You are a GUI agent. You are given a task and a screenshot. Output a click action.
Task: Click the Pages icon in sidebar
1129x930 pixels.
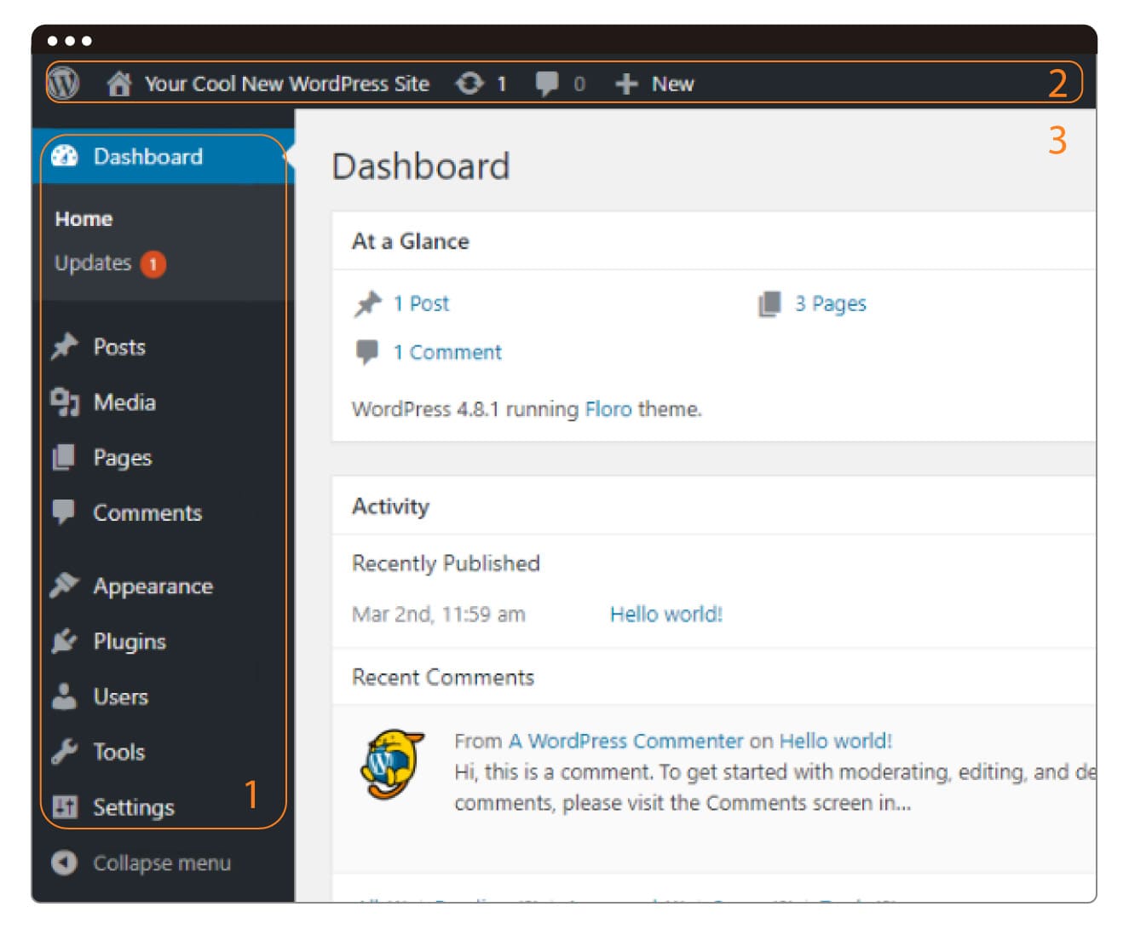tap(65, 457)
